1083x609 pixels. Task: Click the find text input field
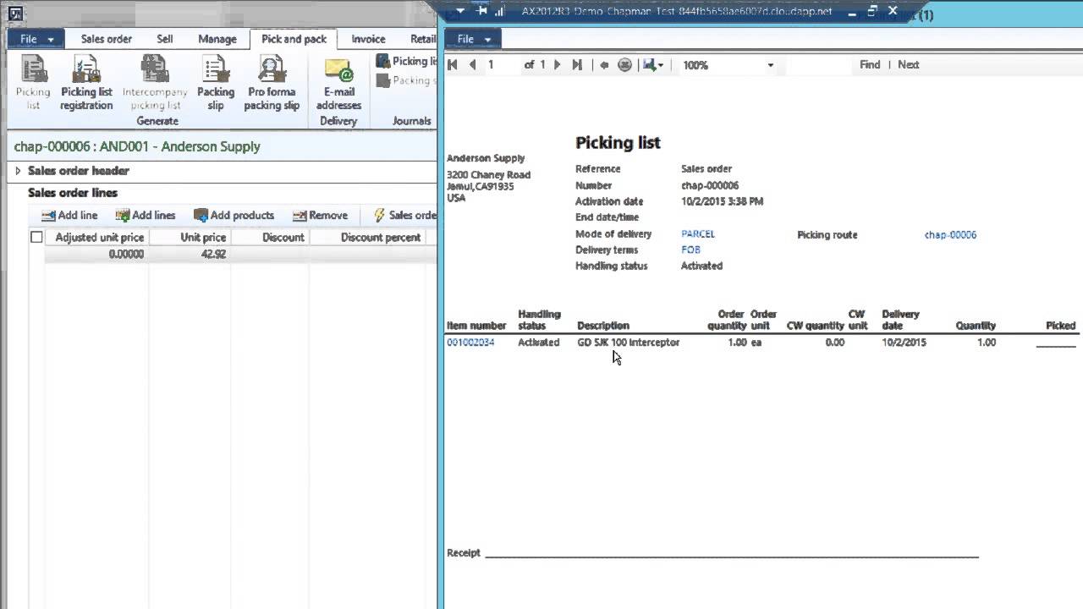[x=818, y=64]
